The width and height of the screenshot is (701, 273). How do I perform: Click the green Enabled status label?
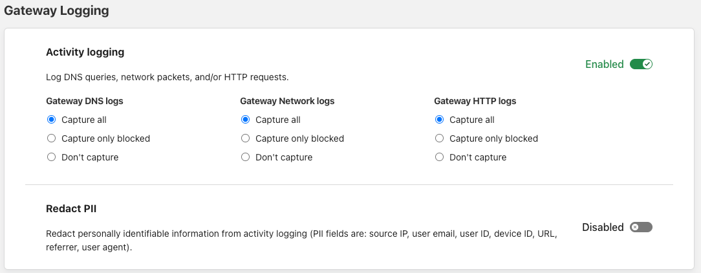click(x=604, y=64)
